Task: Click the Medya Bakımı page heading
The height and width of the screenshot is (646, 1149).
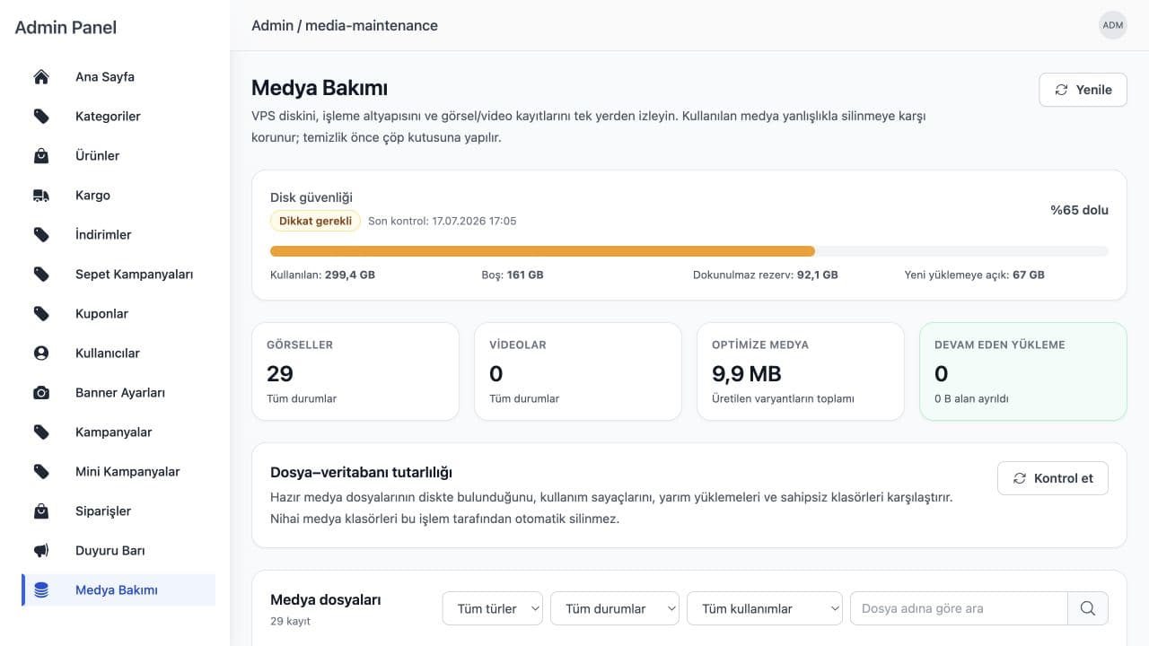Action: (320, 88)
